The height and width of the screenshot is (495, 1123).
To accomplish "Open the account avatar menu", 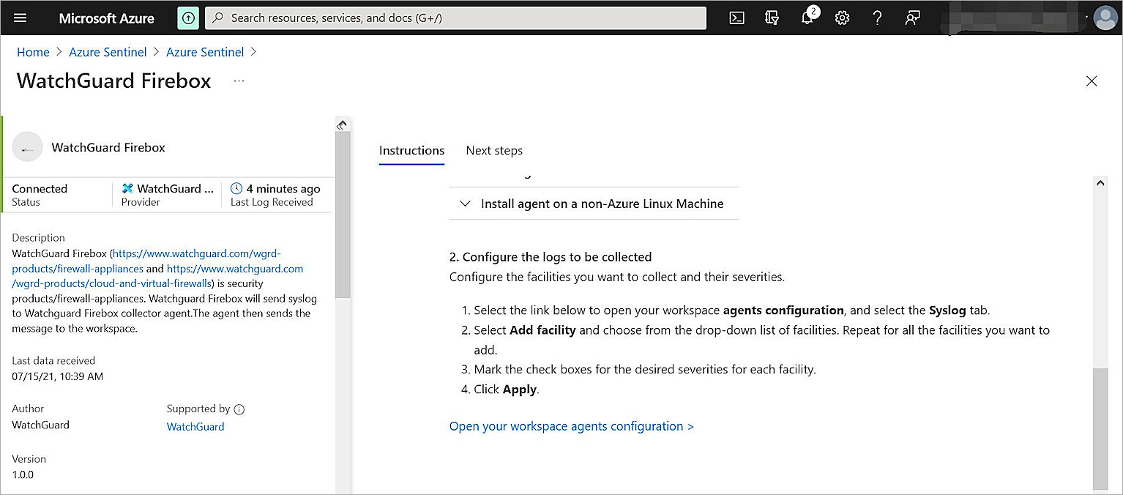I will point(1105,18).
